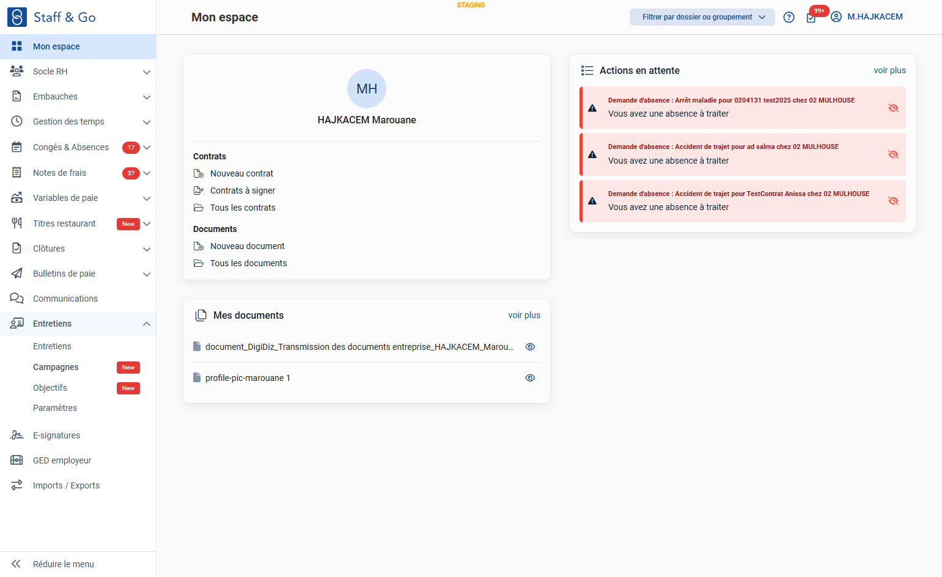Screen dimensions: 942x577
Task: Open the Campagnes submenu item
Action: [56, 367]
